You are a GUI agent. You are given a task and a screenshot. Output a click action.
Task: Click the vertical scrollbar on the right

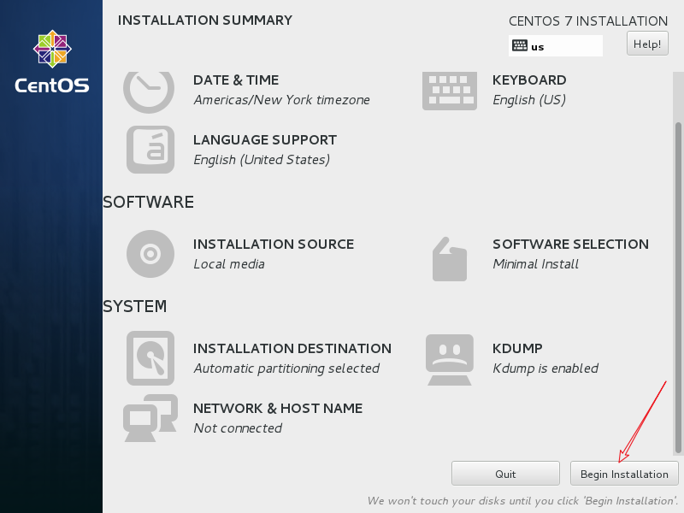pos(679,282)
